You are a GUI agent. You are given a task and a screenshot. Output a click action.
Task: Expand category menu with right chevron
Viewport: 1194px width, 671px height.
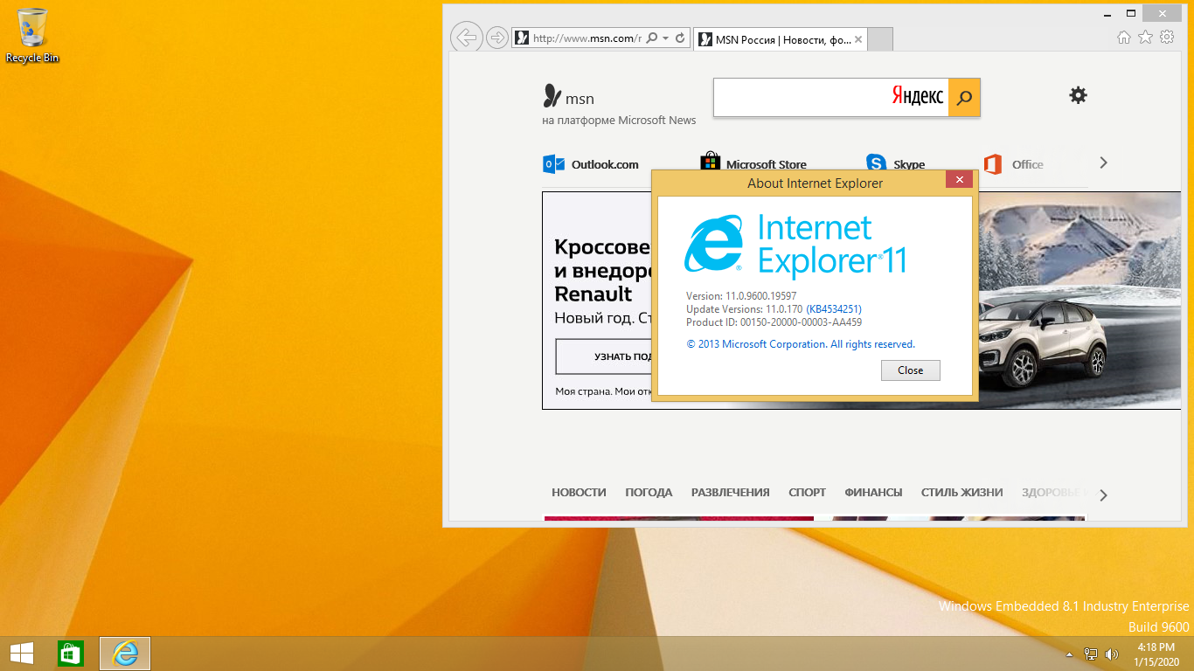coord(1103,495)
